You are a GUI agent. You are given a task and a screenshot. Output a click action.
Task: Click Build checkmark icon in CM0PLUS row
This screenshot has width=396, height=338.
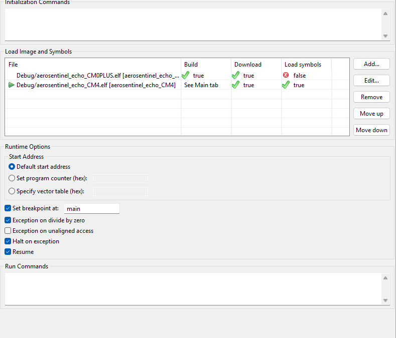tap(186, 75)
